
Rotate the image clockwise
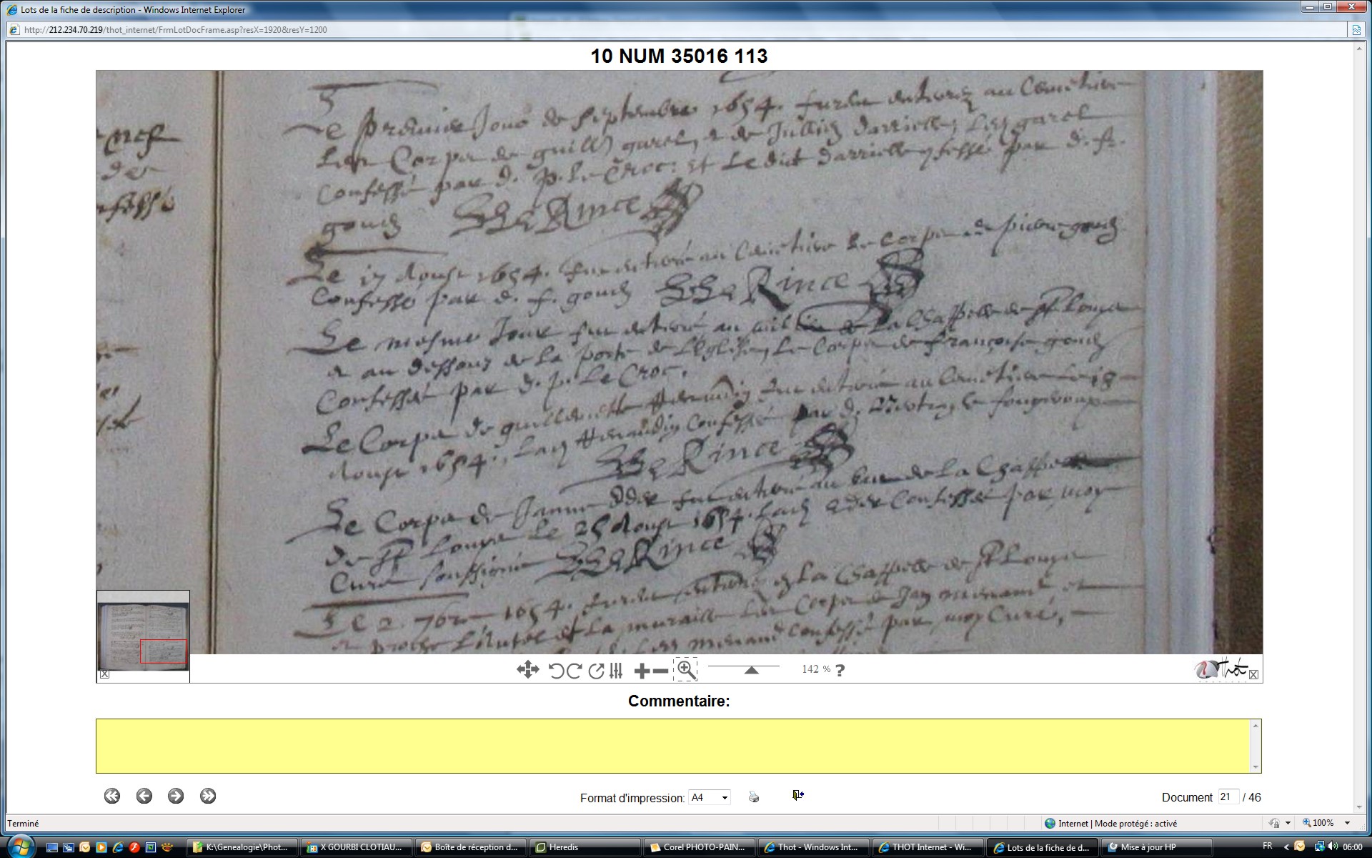[575, 671]
